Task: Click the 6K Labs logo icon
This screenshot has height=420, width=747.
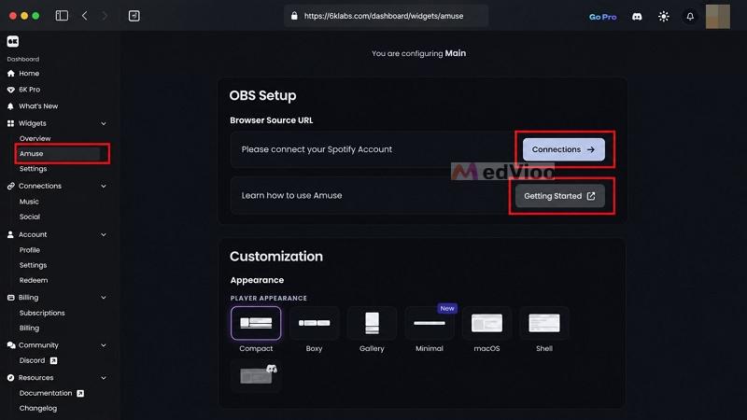Action: (13, 41)
